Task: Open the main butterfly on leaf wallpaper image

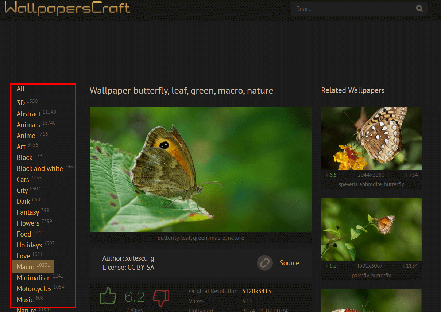Action: (201, 169)
